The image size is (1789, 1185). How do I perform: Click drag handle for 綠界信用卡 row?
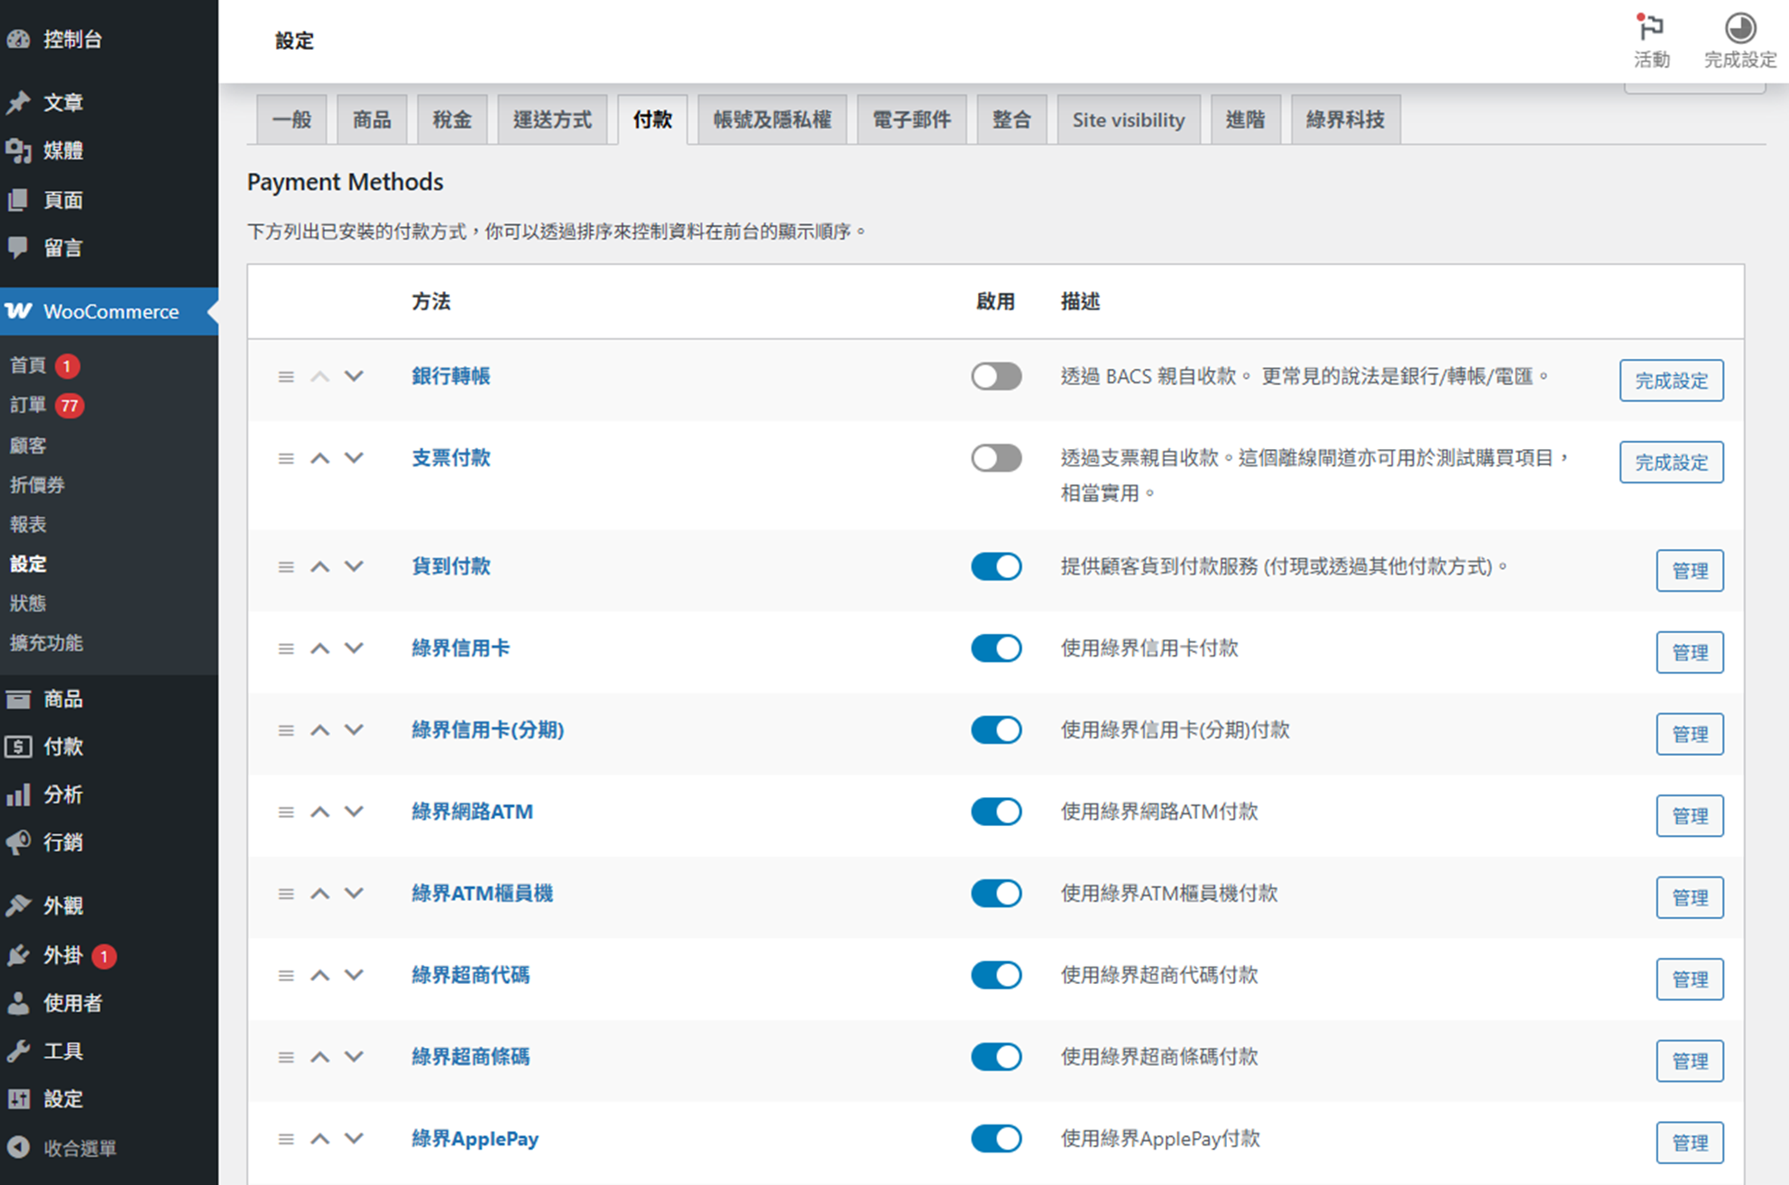[x=286, y=648]
